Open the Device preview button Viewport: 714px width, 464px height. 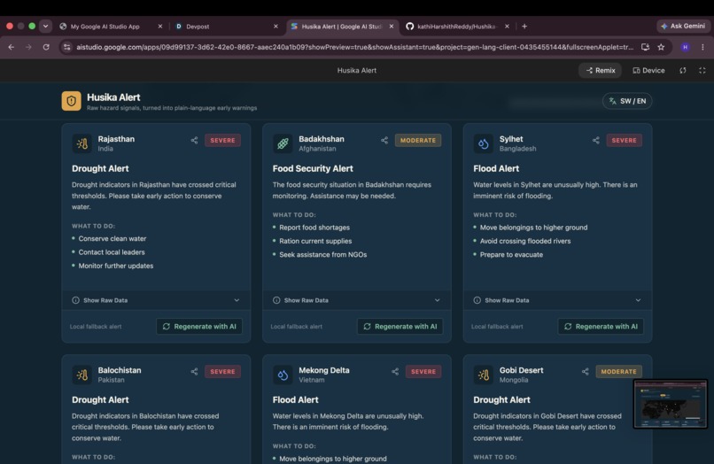point(648,71)
